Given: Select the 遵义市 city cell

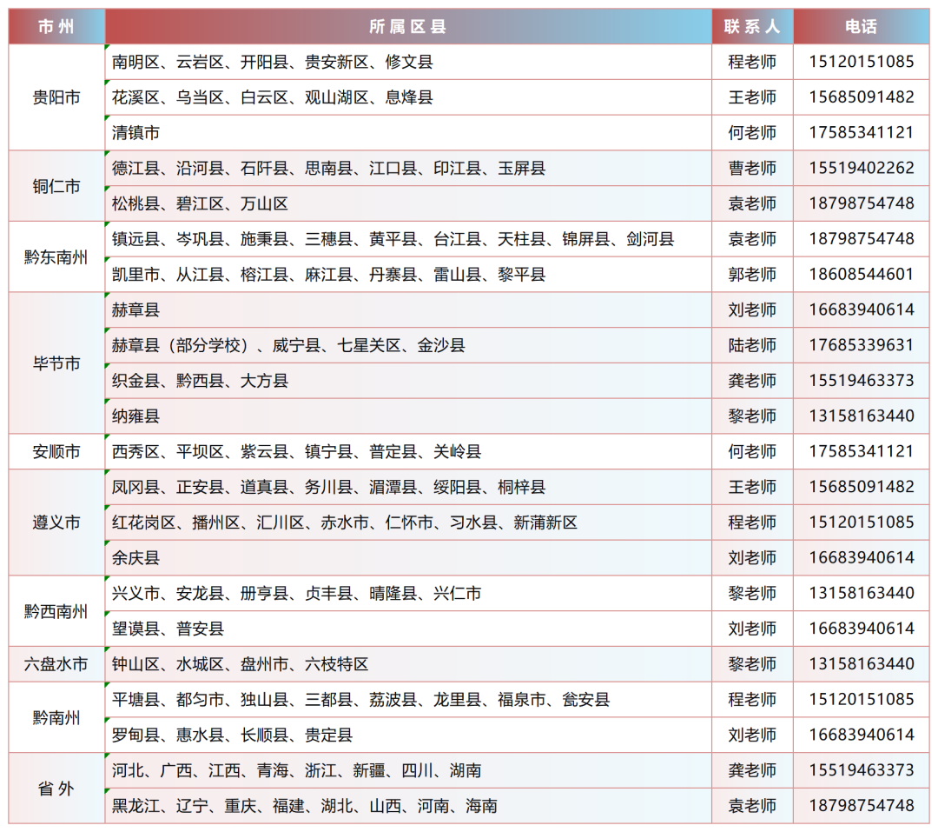Looking at the screenshot, I should tap(56, 522).
